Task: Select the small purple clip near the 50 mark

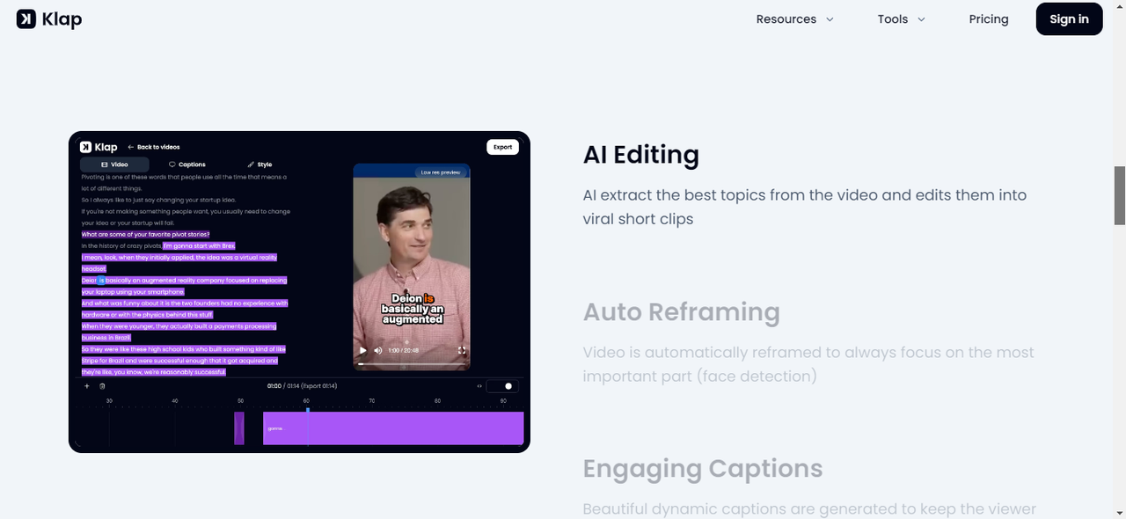Action: (239, 428)
